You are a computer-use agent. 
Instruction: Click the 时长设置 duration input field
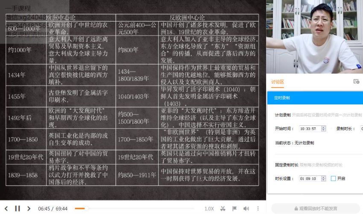point(309,178)
